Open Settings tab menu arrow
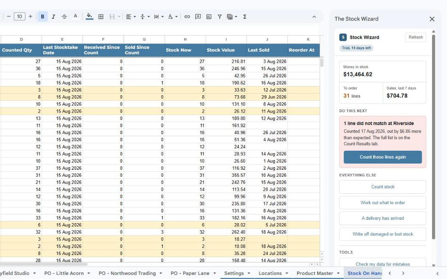This screenshot has height=279, width=447. pyautogui.click(x=249, y=273)
